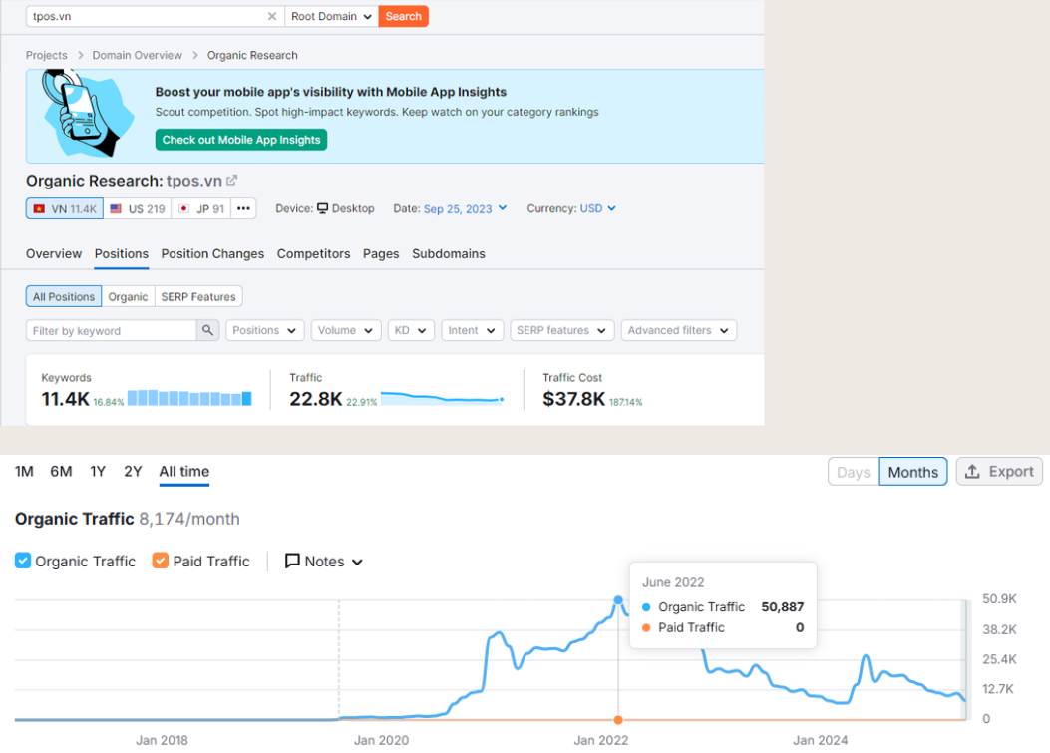1050x753 pixels.
Task: Click the breadcrumb chevron after Domain Overview
Action: 194,55
